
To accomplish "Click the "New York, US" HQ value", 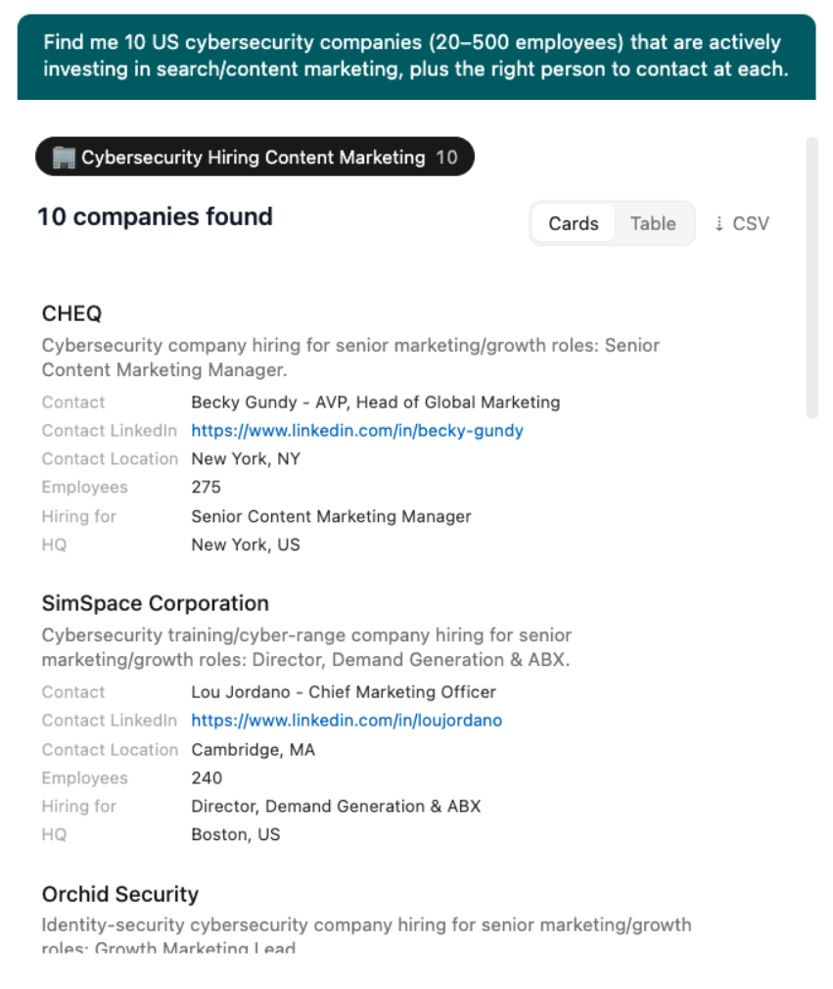I will coord(246,544).
